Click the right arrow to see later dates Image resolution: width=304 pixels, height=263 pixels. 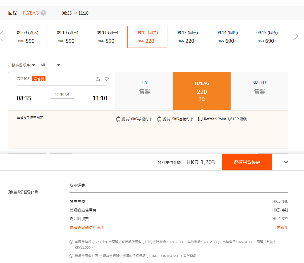[x=296, y=36]
